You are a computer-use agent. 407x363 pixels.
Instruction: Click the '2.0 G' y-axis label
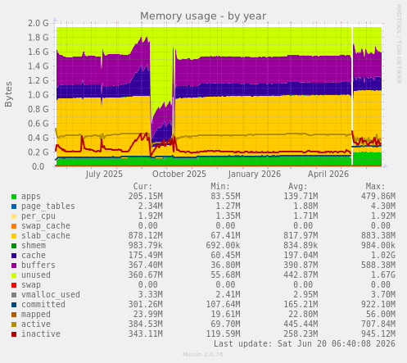pyautogui.click(x=38, y=23)
